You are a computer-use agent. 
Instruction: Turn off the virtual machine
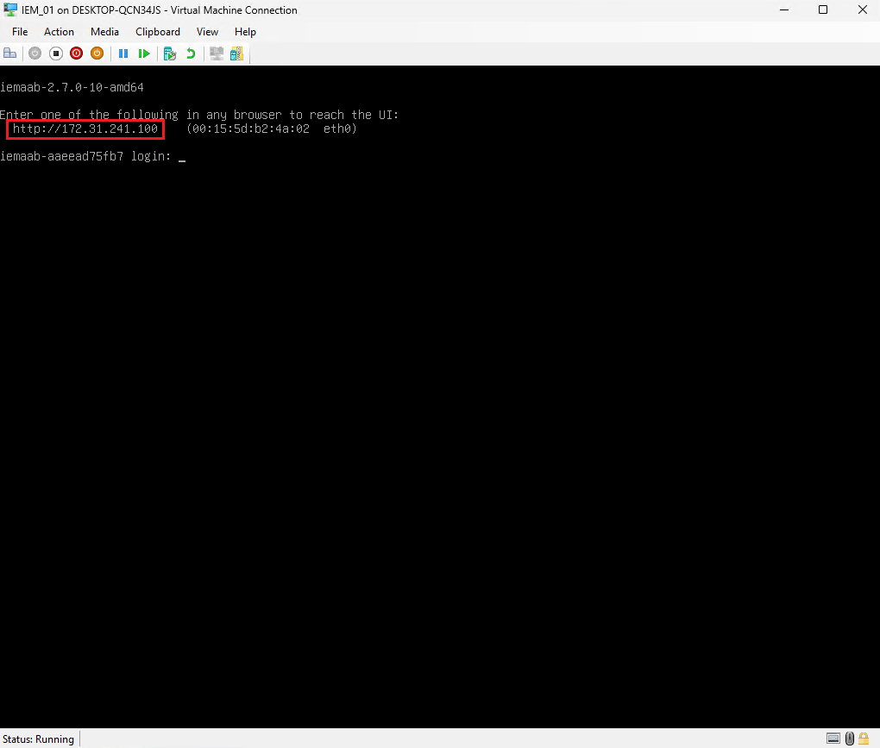coord(55,53)
